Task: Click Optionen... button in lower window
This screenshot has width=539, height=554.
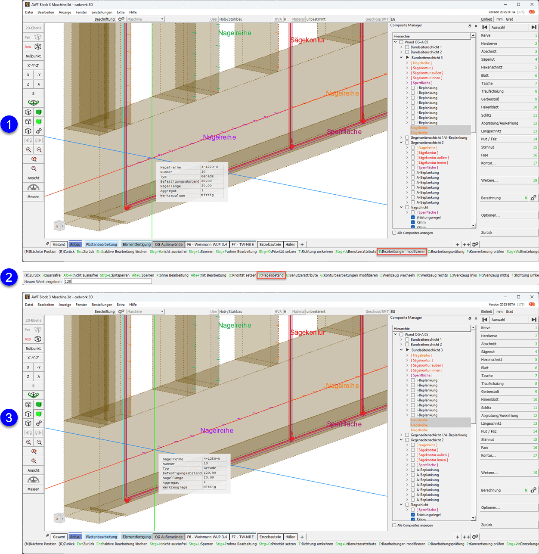Action: [509, 507]
